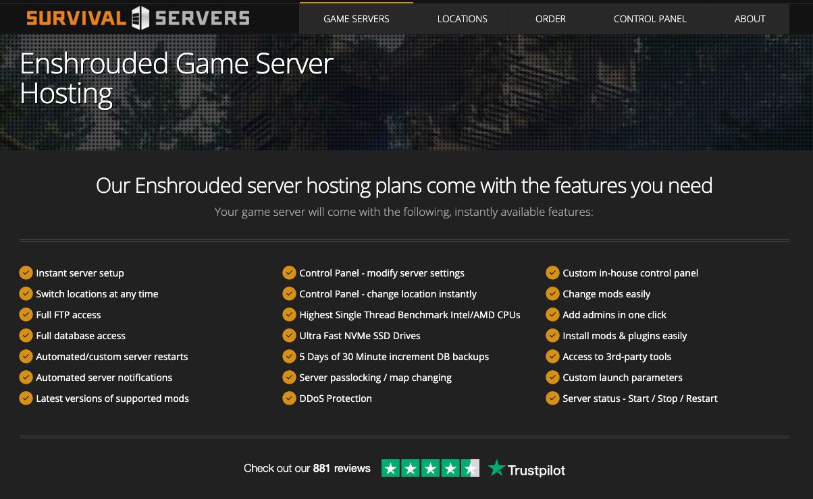
Task: Click checkmark beside Custom in-house control panel
Action: 552,272
